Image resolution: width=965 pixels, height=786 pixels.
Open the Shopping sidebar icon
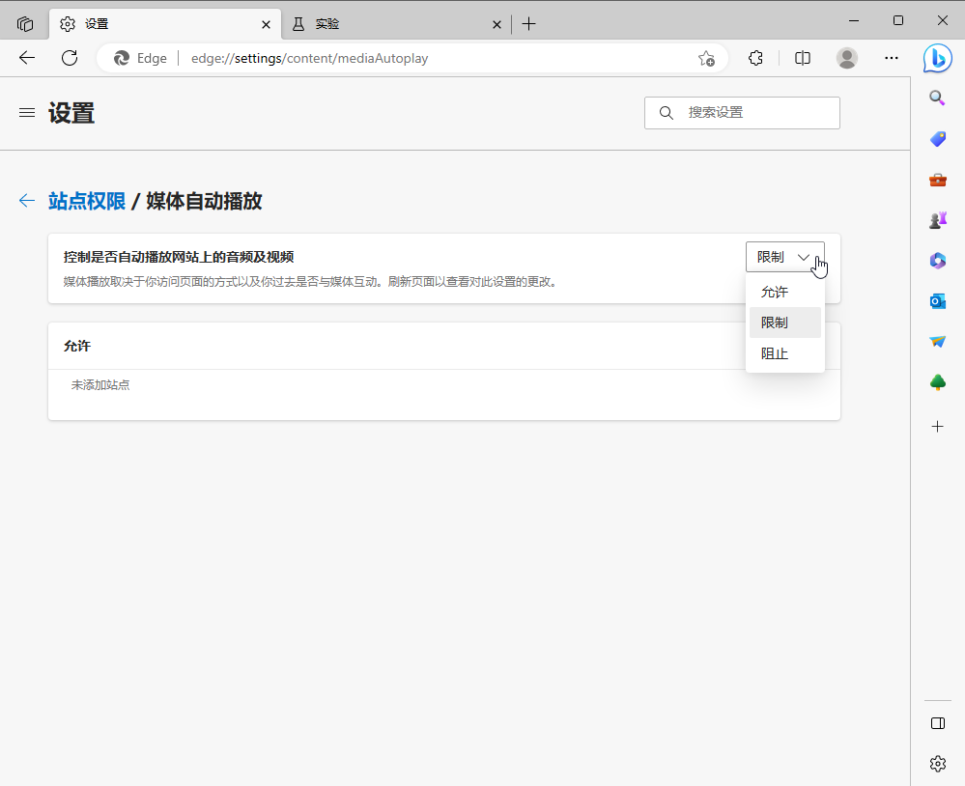(936, 139)
